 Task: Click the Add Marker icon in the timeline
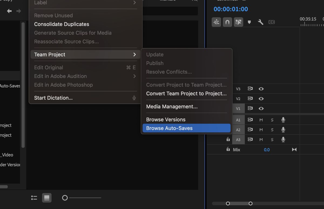pos(249,22)
